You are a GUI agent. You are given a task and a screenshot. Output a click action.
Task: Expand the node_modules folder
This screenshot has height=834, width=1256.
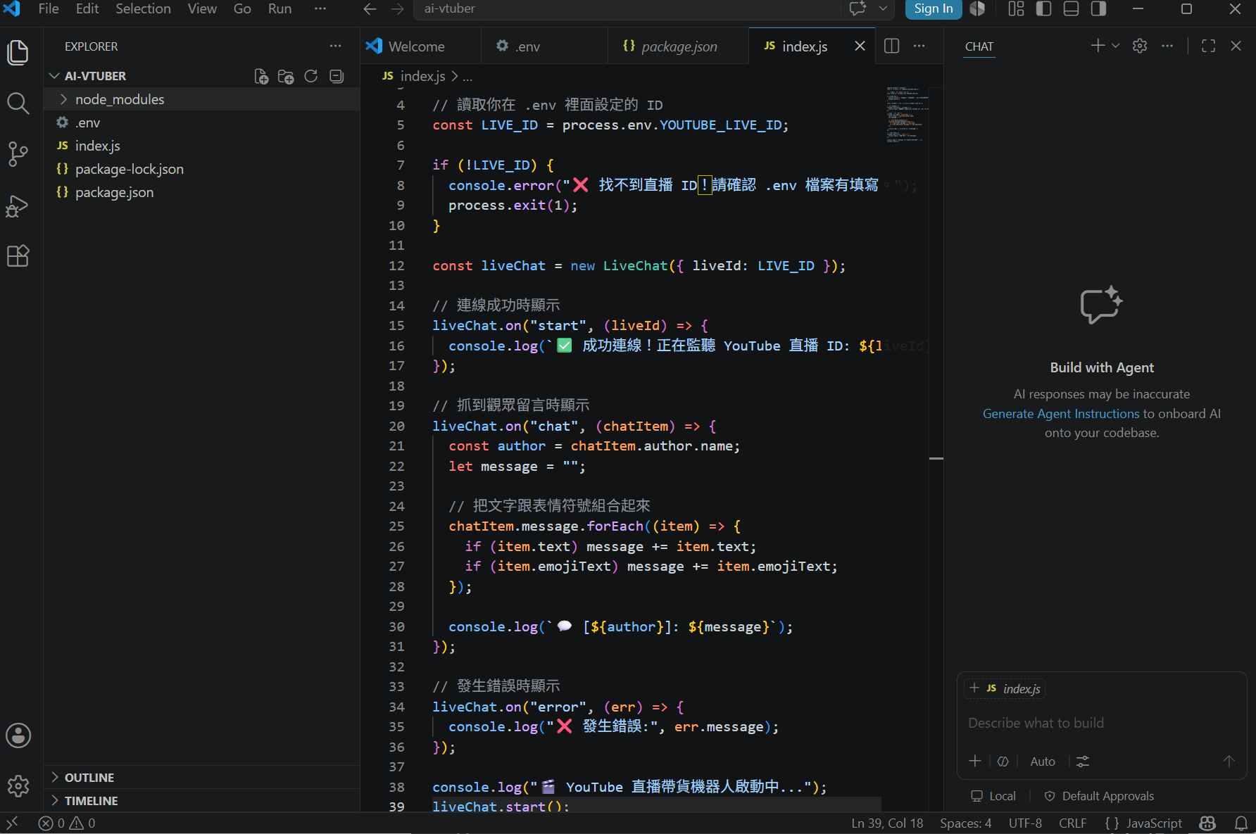[x=64, y=99]
